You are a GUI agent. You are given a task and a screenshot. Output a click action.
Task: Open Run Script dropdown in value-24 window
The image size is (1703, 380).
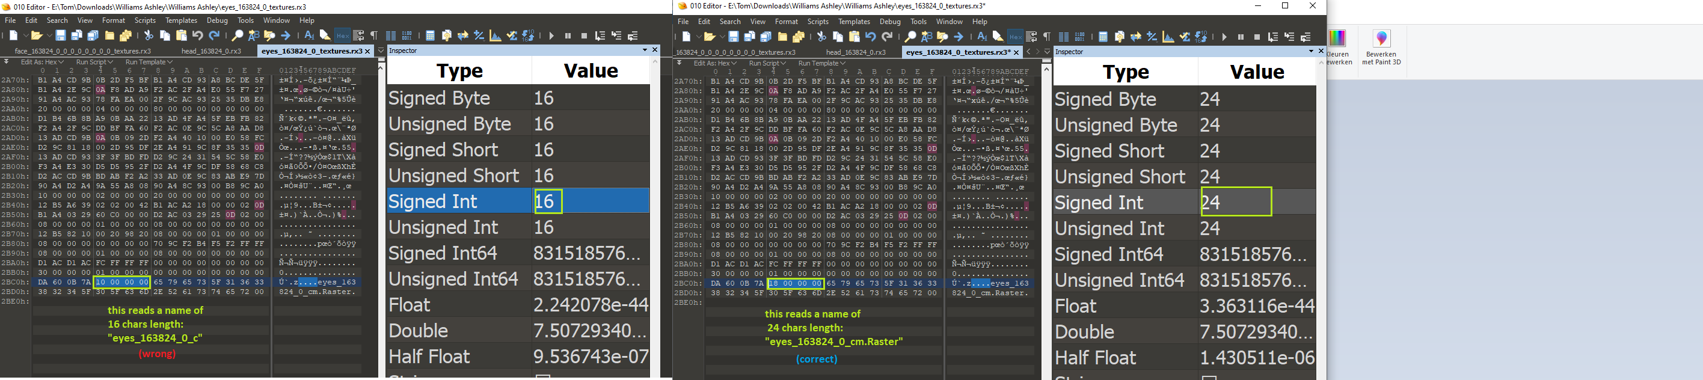[767, 64]
